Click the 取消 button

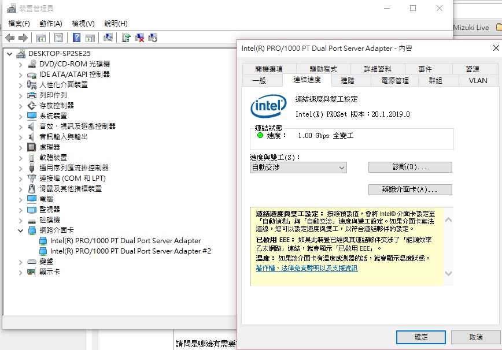pos(476,337)
